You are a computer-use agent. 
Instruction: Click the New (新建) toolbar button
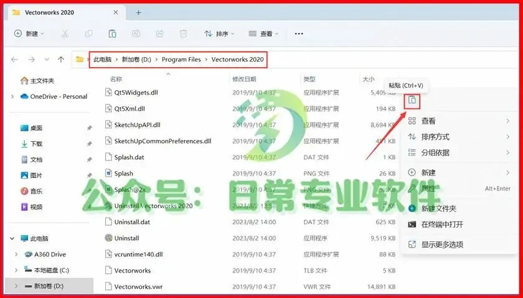point(29,34)
